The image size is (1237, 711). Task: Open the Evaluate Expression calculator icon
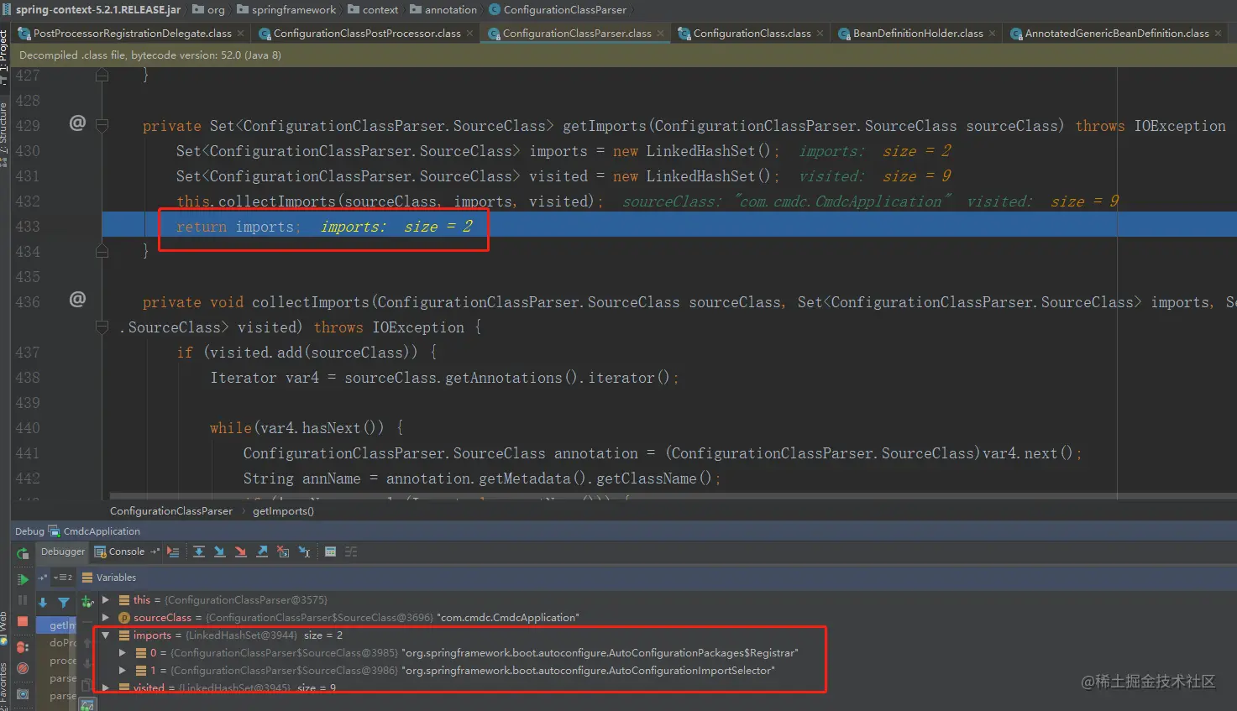point(330,552)
